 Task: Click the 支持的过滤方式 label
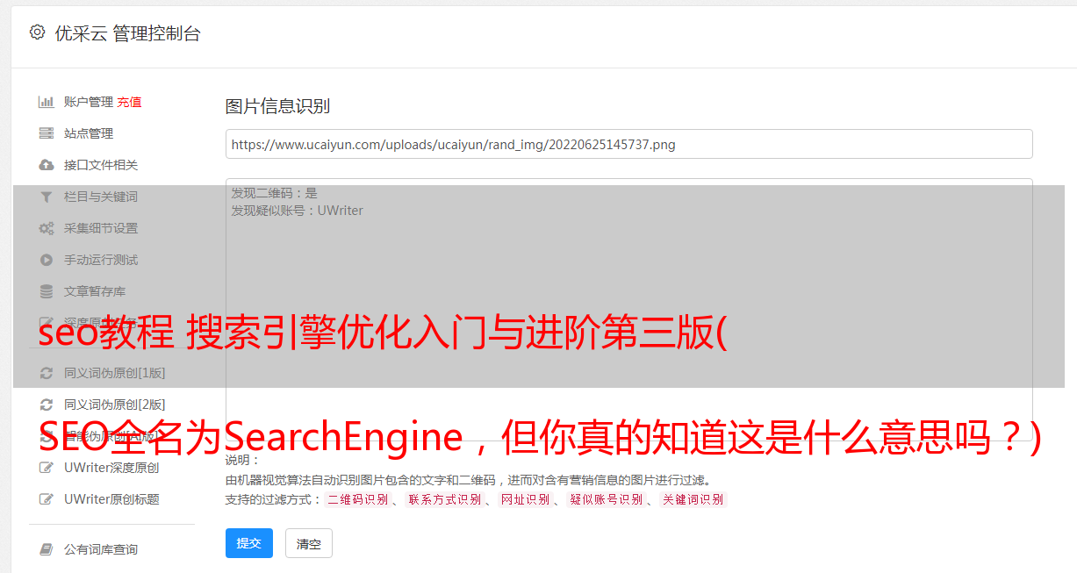point(273,499)
